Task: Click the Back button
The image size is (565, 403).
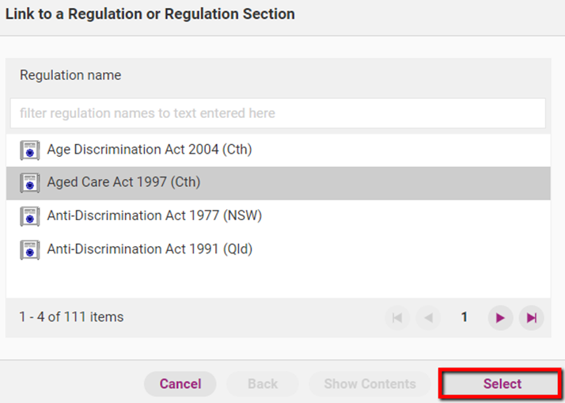Action: click(263, 384)
